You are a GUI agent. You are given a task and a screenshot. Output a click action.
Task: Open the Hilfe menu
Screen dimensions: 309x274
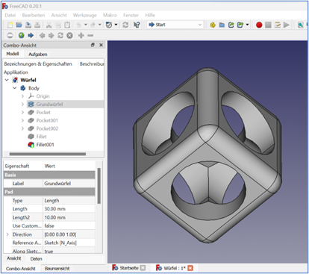click(150, 15)
